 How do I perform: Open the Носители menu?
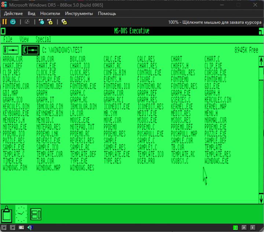coord(50,14)
